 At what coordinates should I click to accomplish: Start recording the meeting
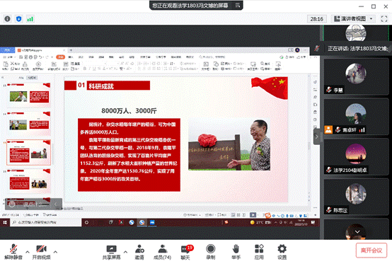coord(210,252)
